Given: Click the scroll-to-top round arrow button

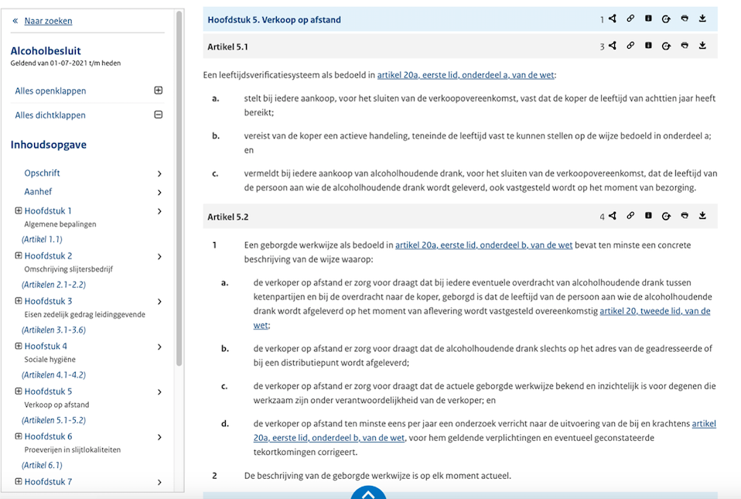Looking at the screenshot, I should [x=369, y=494].
